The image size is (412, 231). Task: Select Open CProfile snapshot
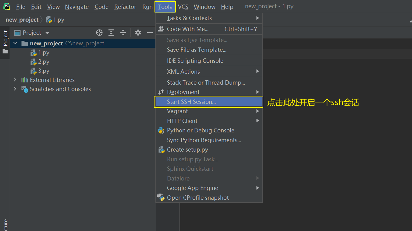point(209,198)
